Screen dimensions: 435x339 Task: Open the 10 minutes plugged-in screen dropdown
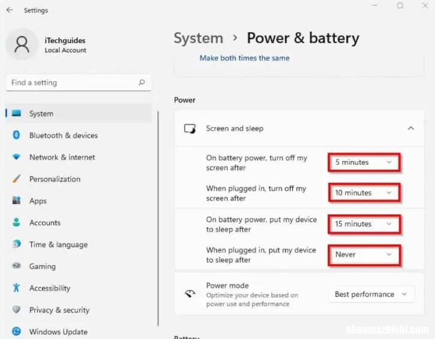pyautogui.click(x=364, y=192)
